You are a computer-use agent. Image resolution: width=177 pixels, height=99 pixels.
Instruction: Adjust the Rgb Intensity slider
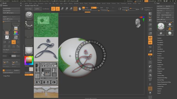tap(91, 10)
